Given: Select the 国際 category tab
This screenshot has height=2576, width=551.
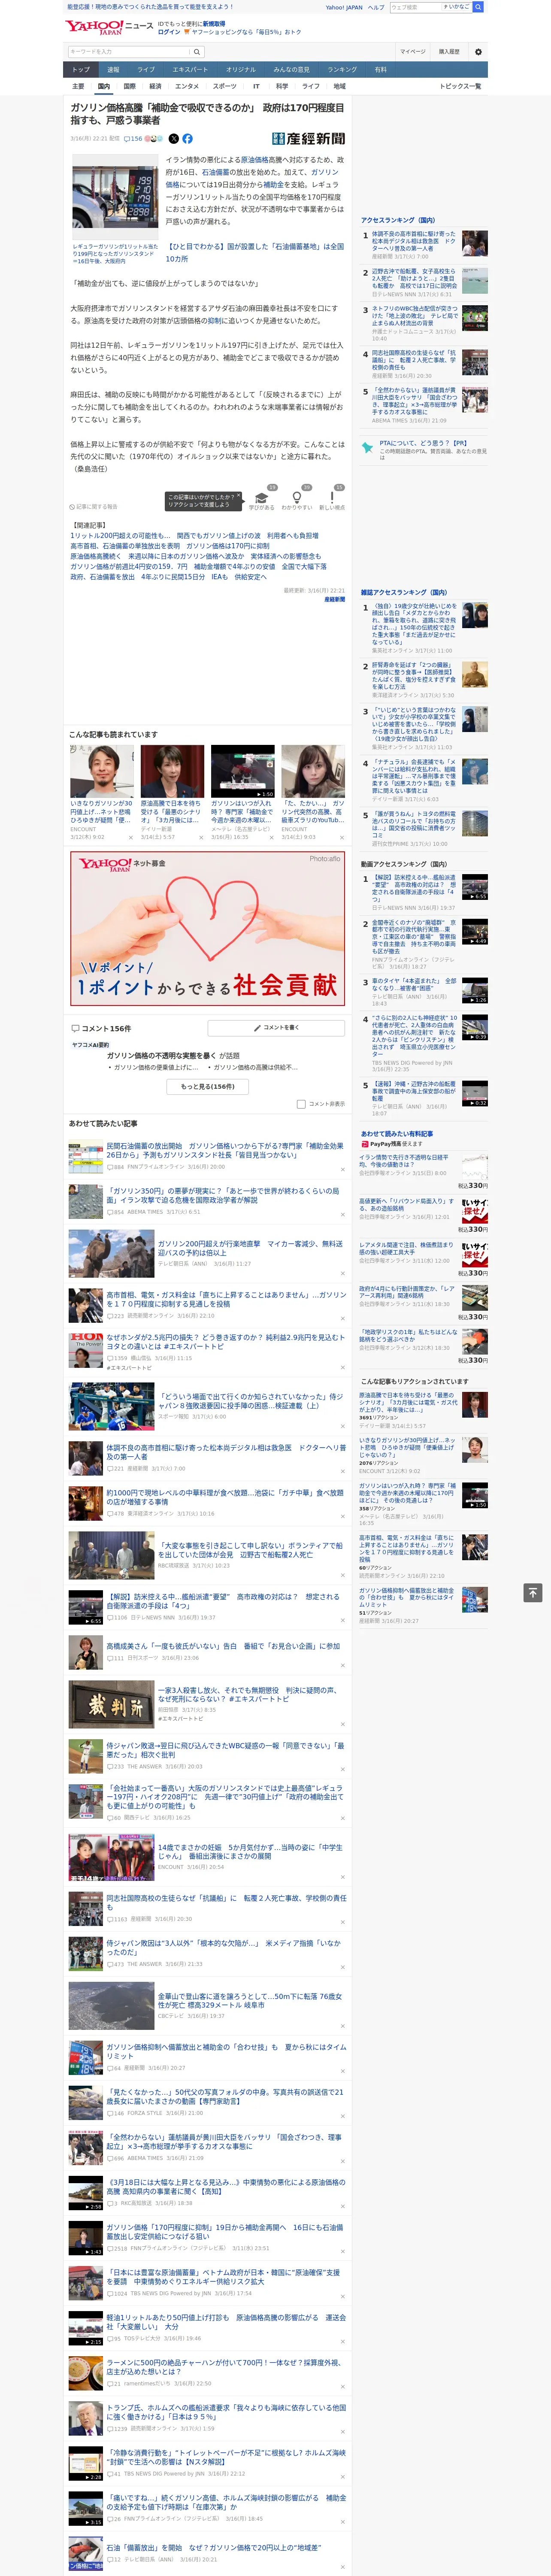Looking at the screenshot, I should tap(129, 86).
